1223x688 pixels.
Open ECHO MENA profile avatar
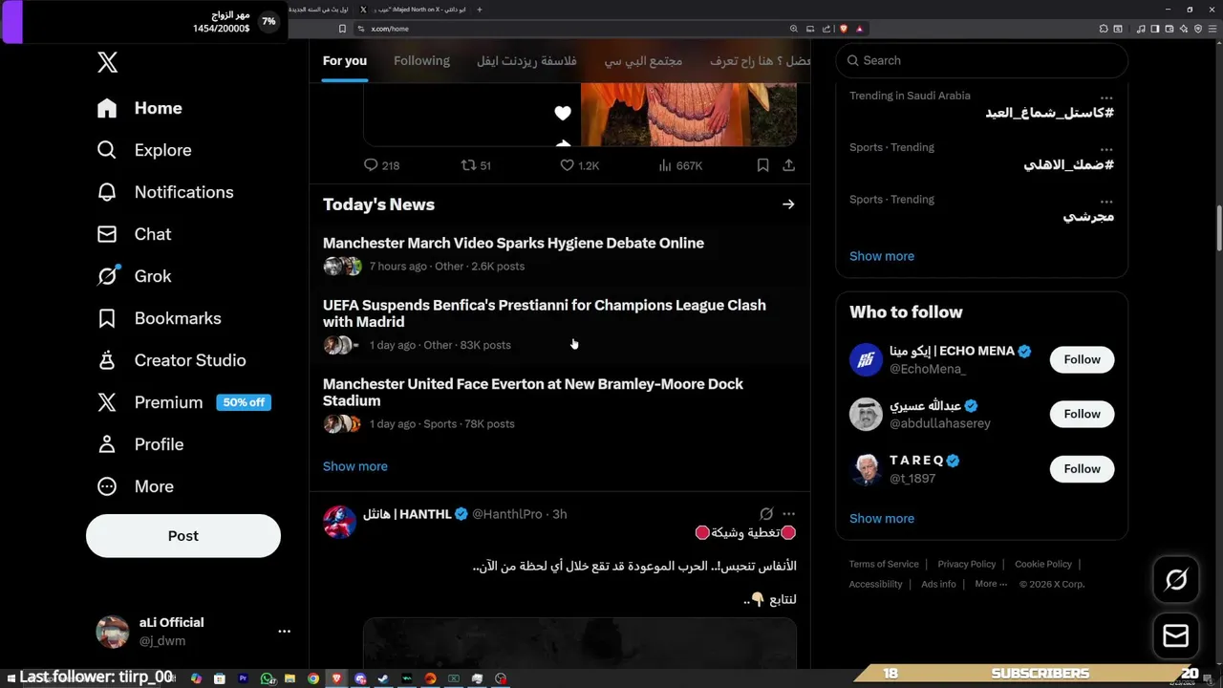point(866,359)
